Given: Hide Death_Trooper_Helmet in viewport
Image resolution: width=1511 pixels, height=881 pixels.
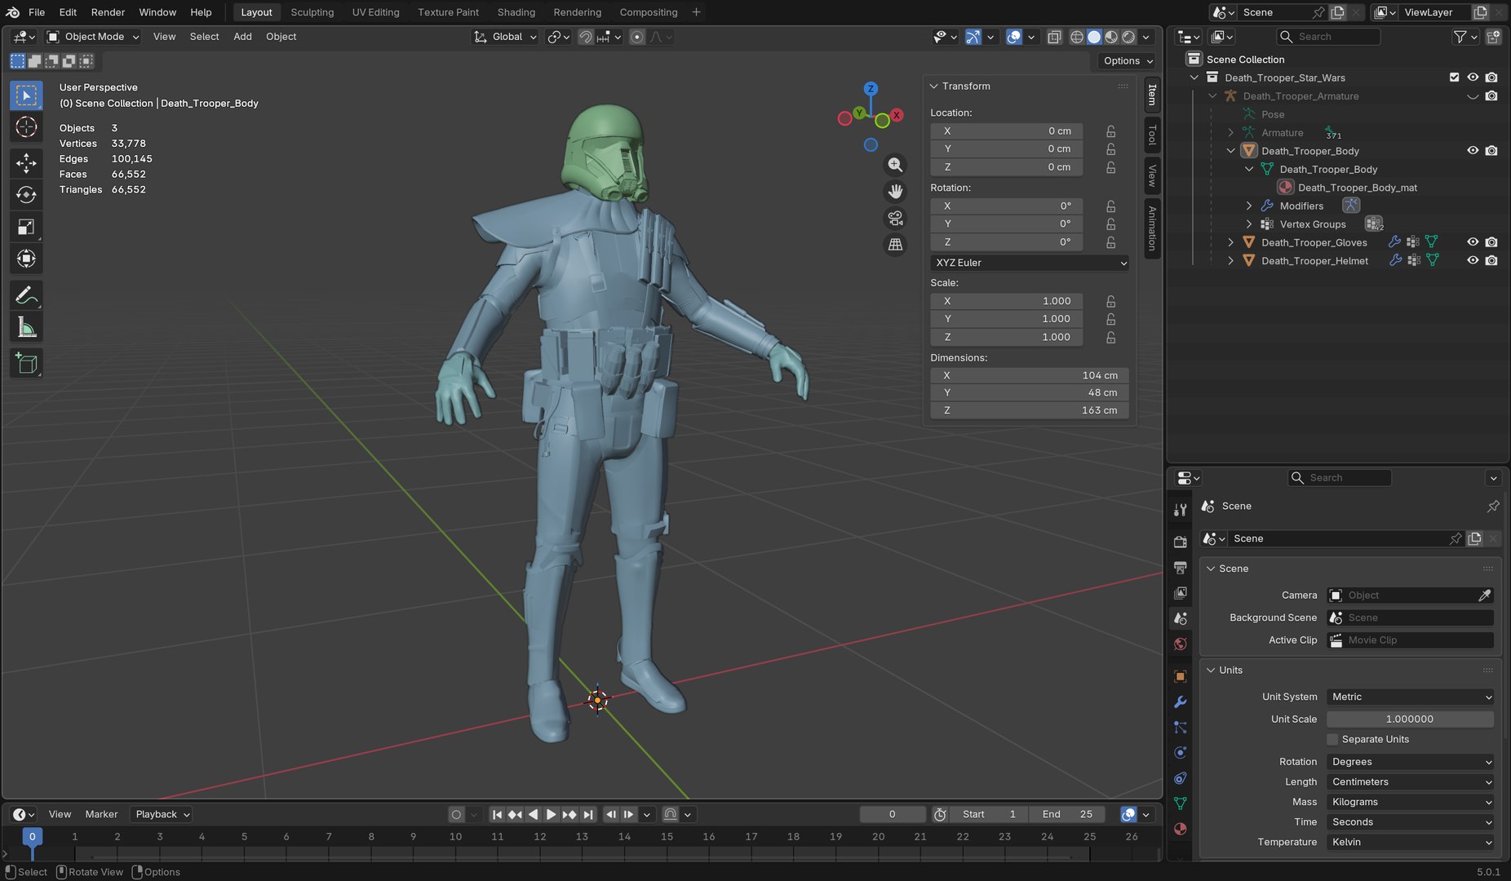Looking at the screenshot, I should pyautogui.click(x=1473, y=260).
